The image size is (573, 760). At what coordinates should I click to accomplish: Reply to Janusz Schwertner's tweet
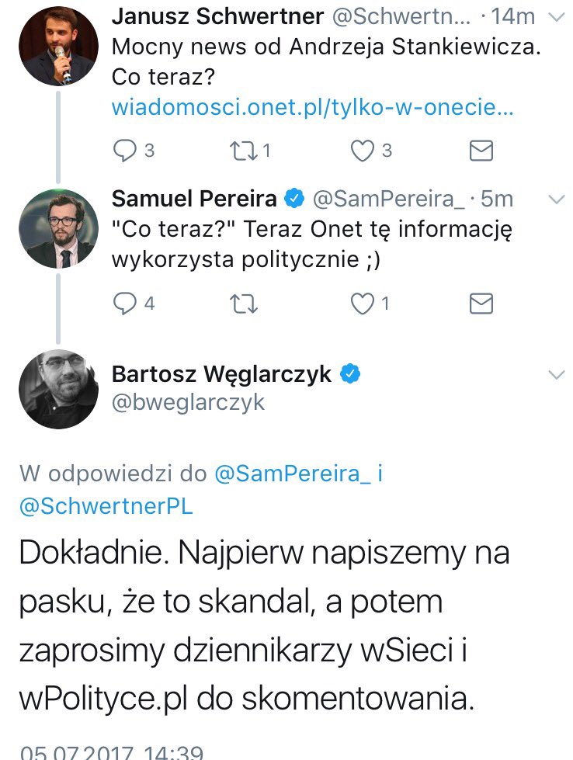(125, 150)
